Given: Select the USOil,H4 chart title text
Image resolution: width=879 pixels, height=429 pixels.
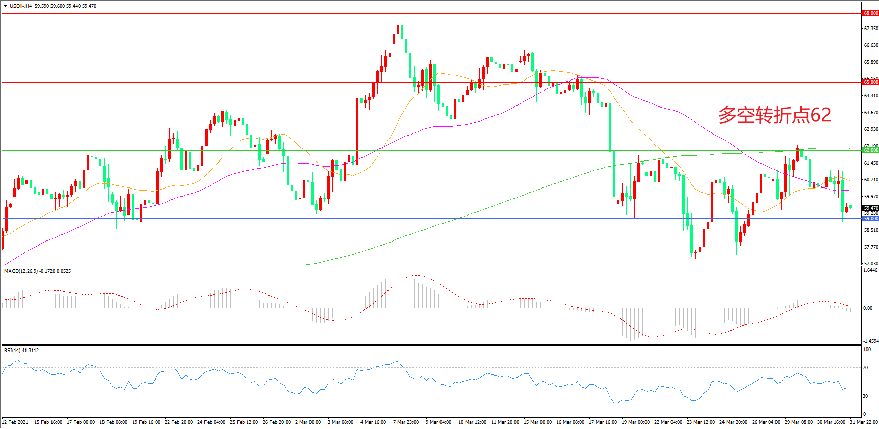Looking at the screenshot, I should click(20, 6).
